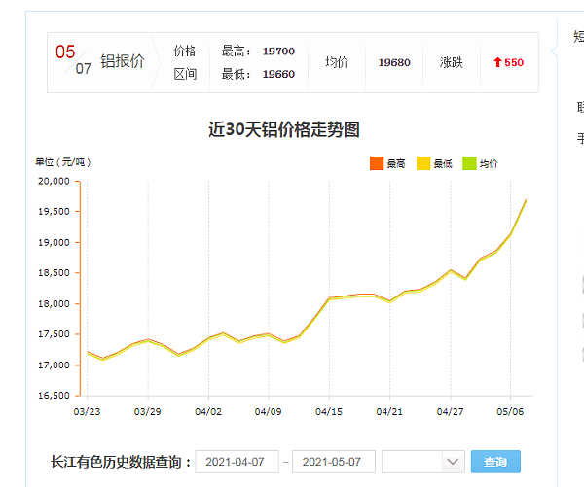Click the highest price value 19700
The image size is (584, 487).
[x=278, y=52]
